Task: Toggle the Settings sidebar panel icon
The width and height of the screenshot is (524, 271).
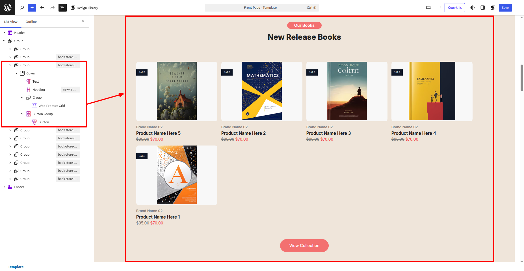Action: [482, 8]
